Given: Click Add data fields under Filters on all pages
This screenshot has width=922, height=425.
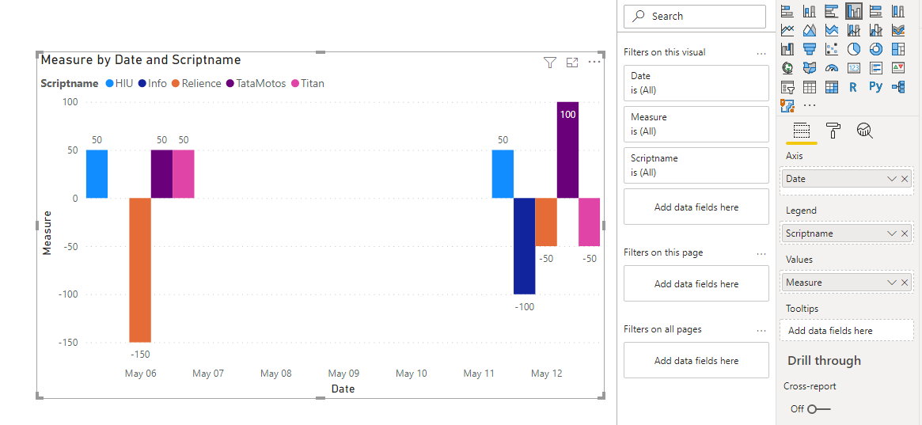Looking at the screenshot, I should pyautogui.click(x=696, y=360).
